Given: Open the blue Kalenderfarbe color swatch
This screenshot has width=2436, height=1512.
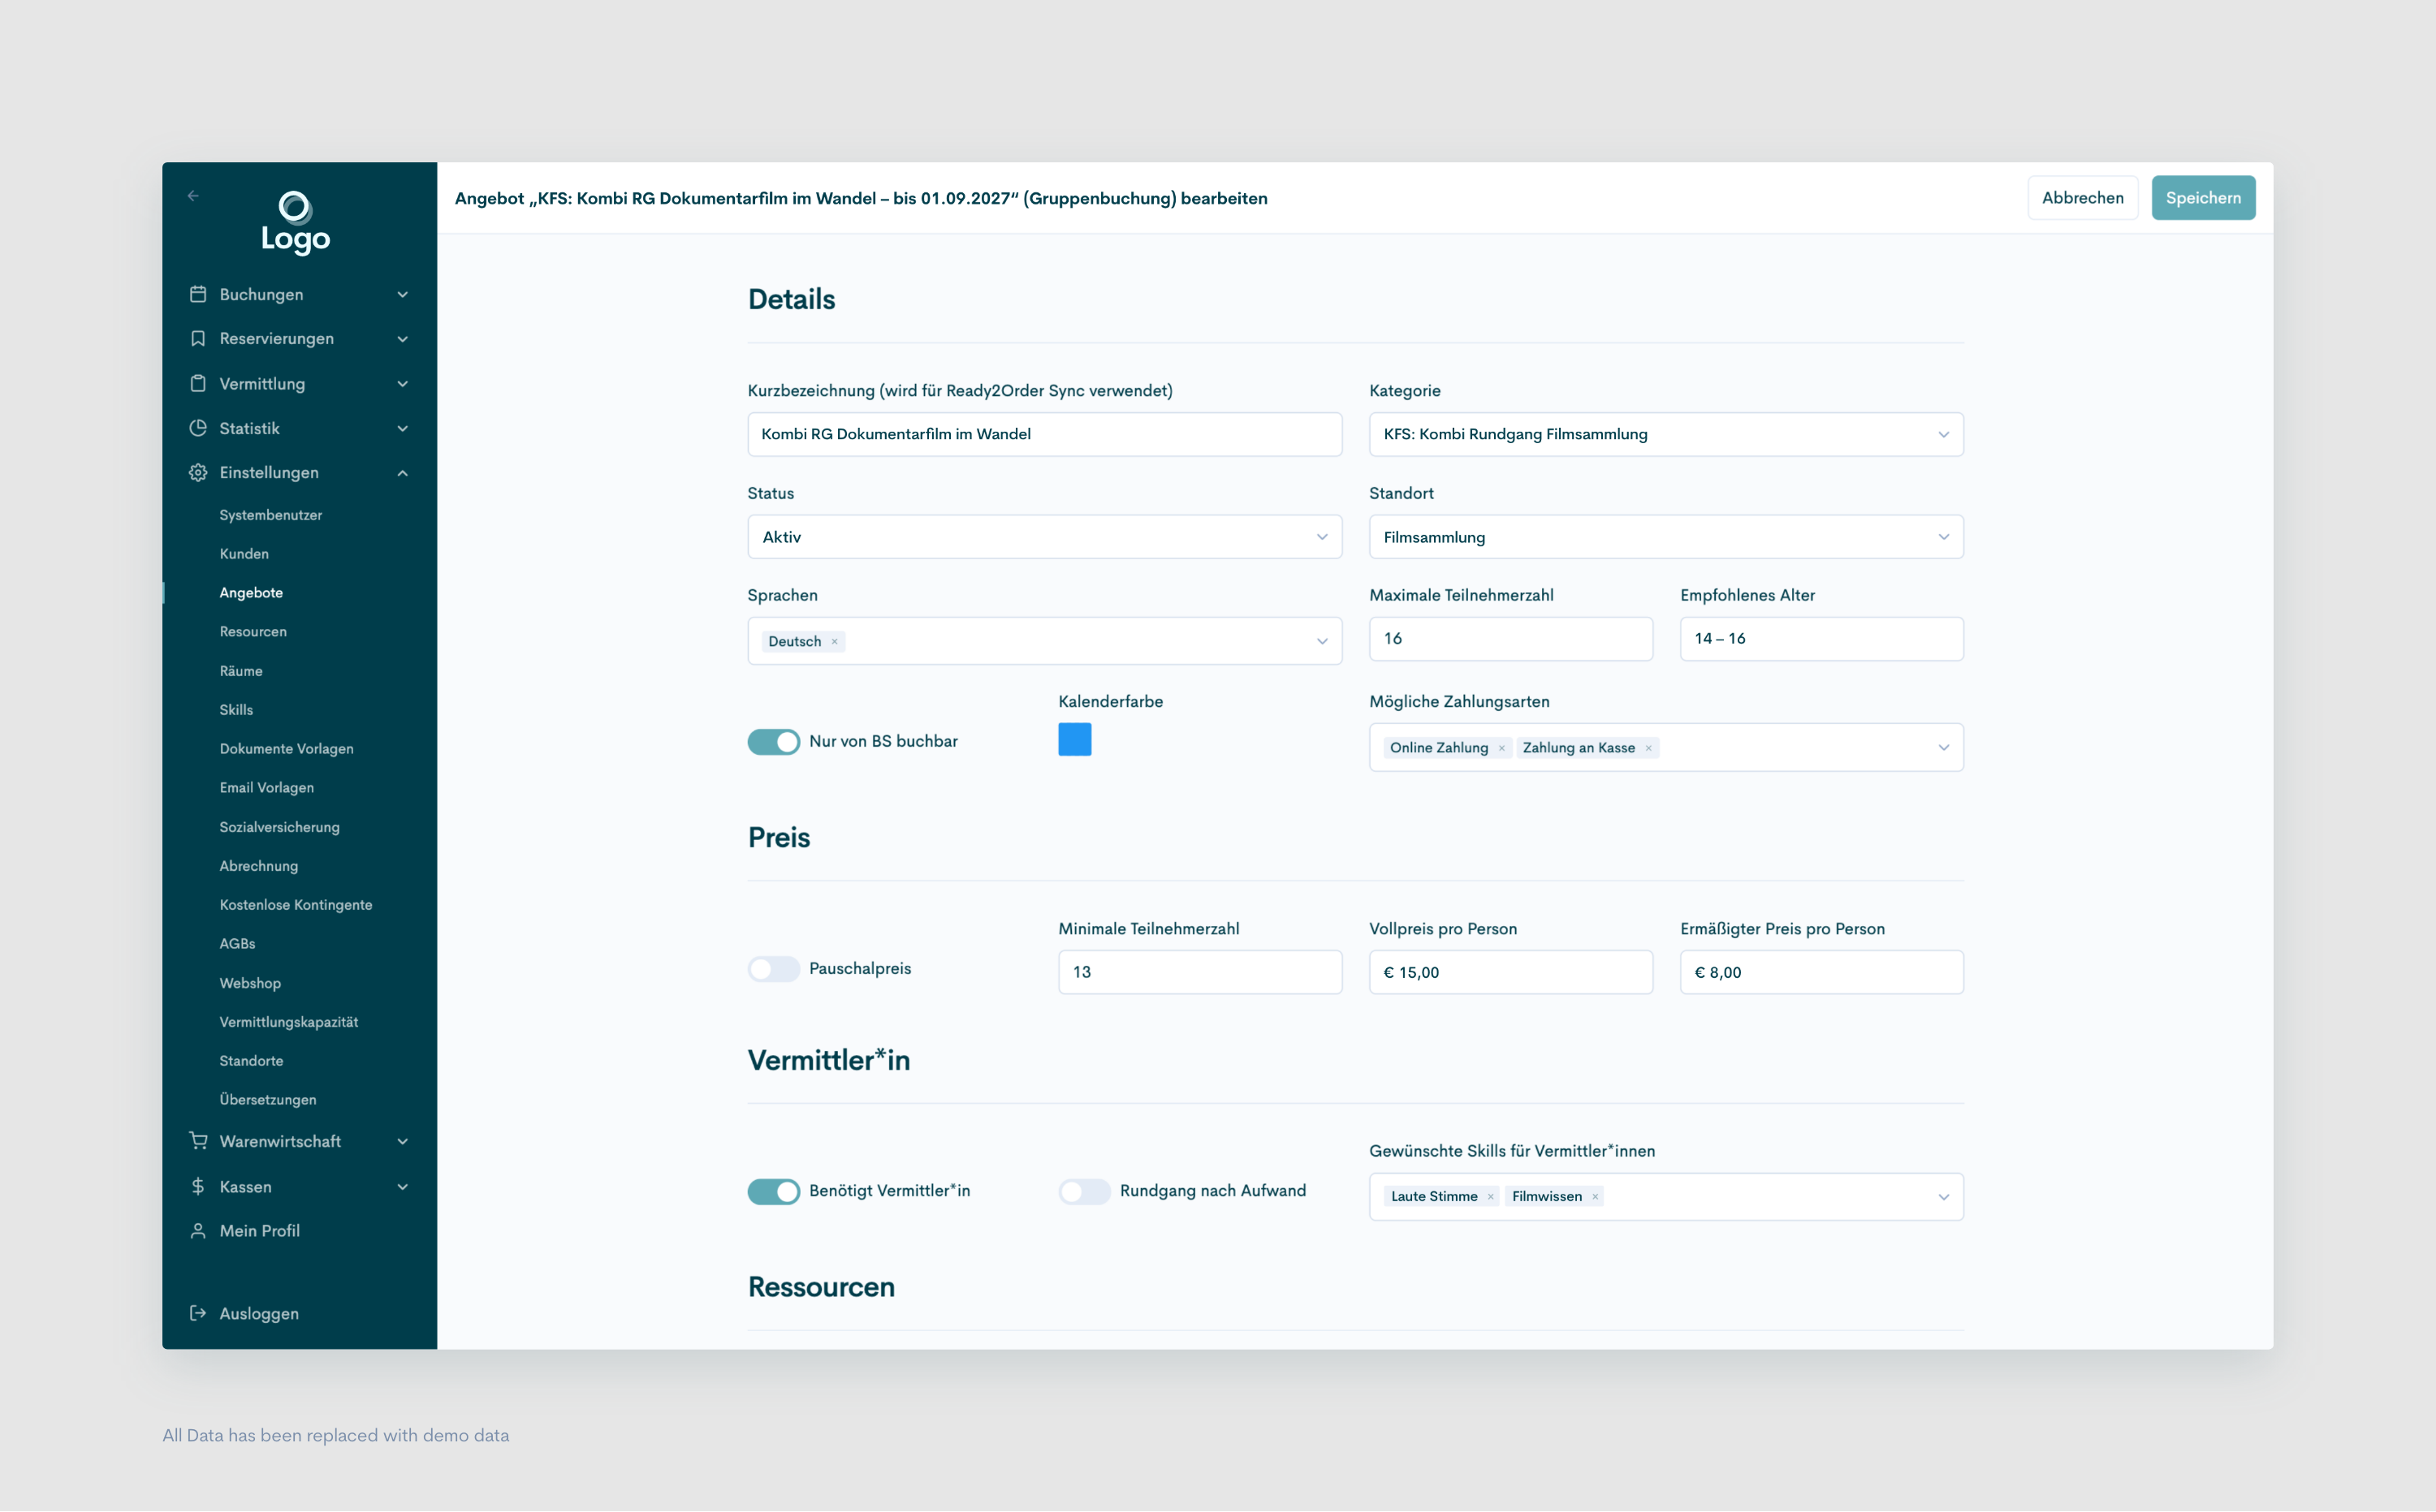Looking at the screenshot, I should [x=1074, y=740].
